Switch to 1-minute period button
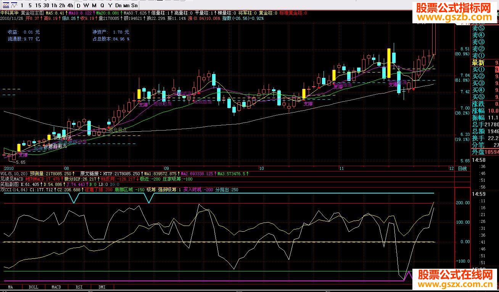The height and width of the screenshot is (292, 499). 22,5
